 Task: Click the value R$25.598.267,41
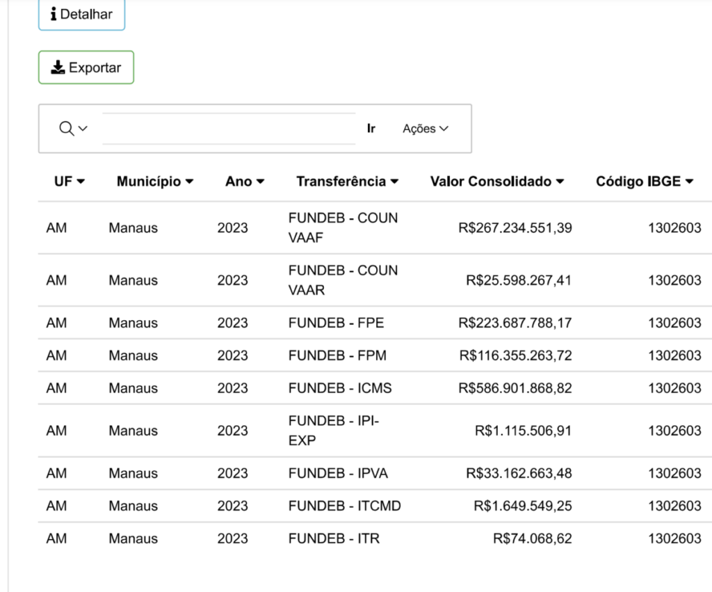518,280
